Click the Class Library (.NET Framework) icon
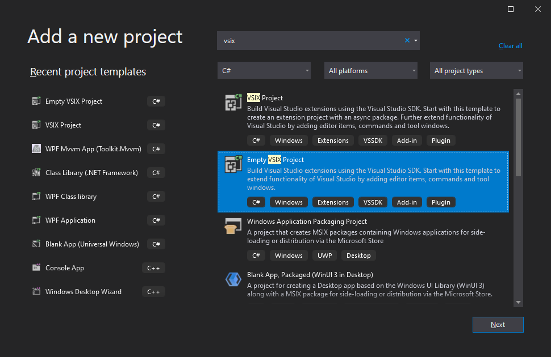The width and height of the screenshot is (551, 357). coord(36,172)
